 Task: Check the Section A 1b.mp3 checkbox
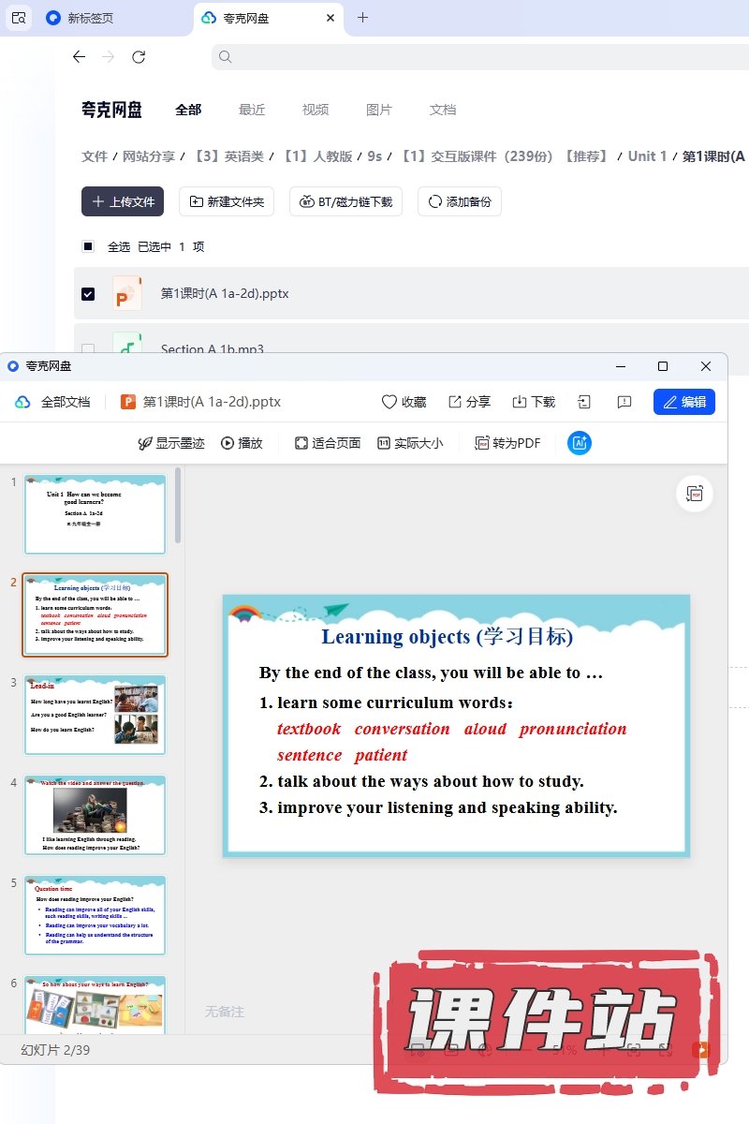(x=88, y=348)
